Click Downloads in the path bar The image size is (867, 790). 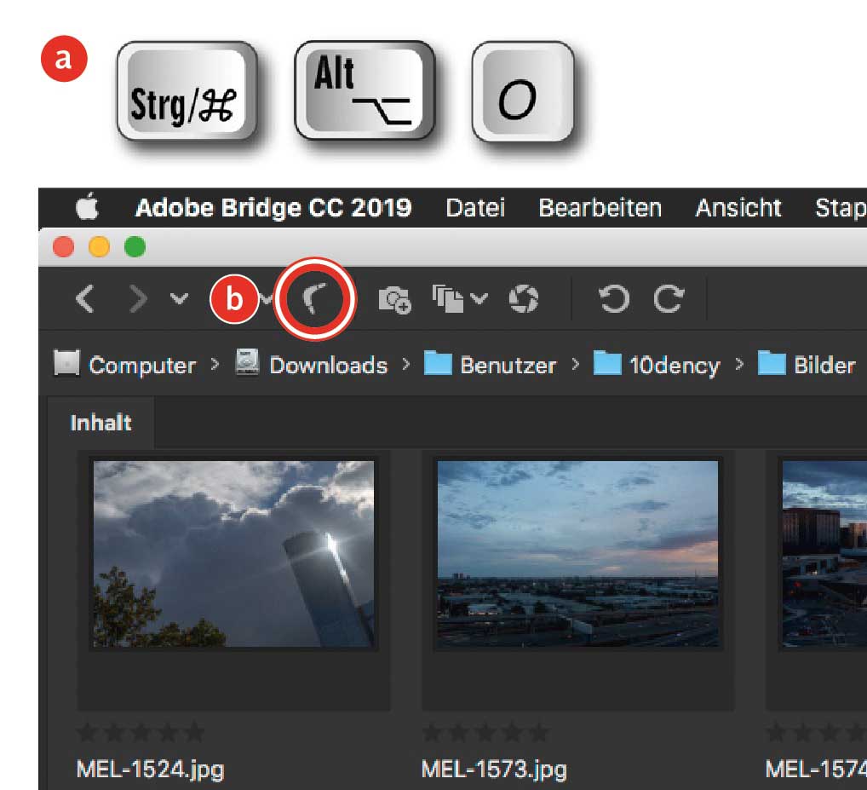click(x=312, y=365)
